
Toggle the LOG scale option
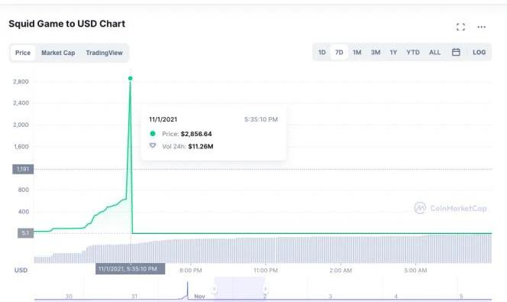coord(479,52)
